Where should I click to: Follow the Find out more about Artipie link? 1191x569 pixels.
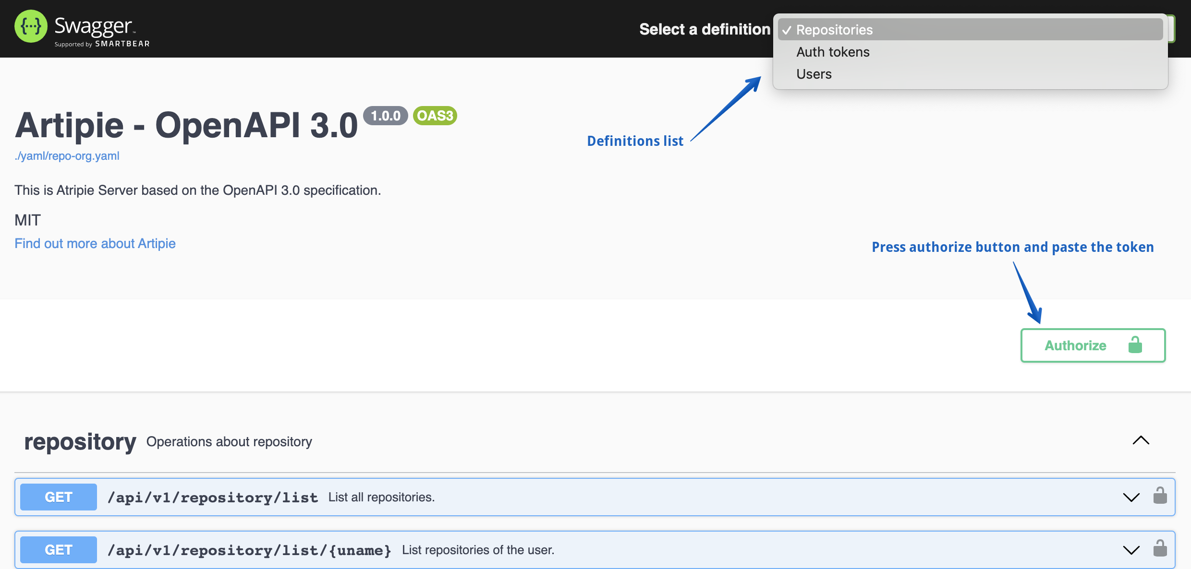click(x=95, y=243)
